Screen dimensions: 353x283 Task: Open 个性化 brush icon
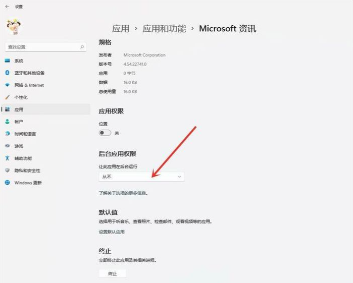click(8, 97)
